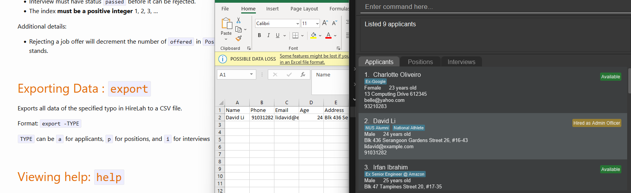Click the 'Phone' header cell in Excel
The width and height of the screenshot is (631, 193).
click(x=262, y=110)
